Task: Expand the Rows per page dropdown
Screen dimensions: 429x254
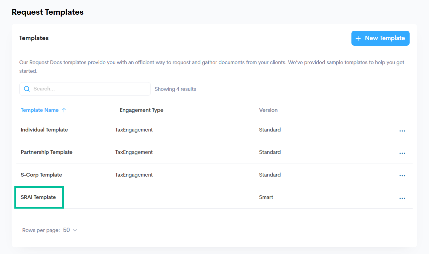Action: (x=75, y=230)
